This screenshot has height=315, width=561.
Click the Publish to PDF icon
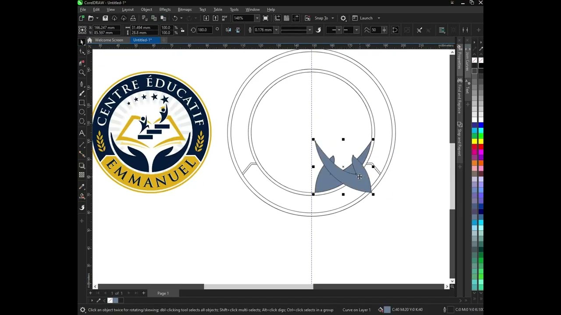[224, 18]
